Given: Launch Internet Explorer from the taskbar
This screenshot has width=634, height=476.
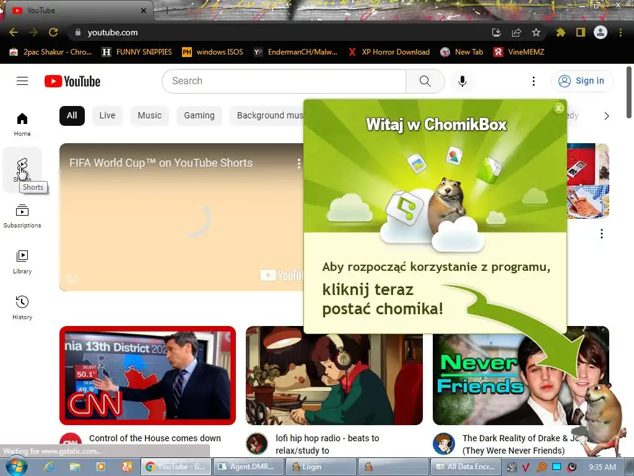Looking at the screenshot, I should [x=49, y=467].
